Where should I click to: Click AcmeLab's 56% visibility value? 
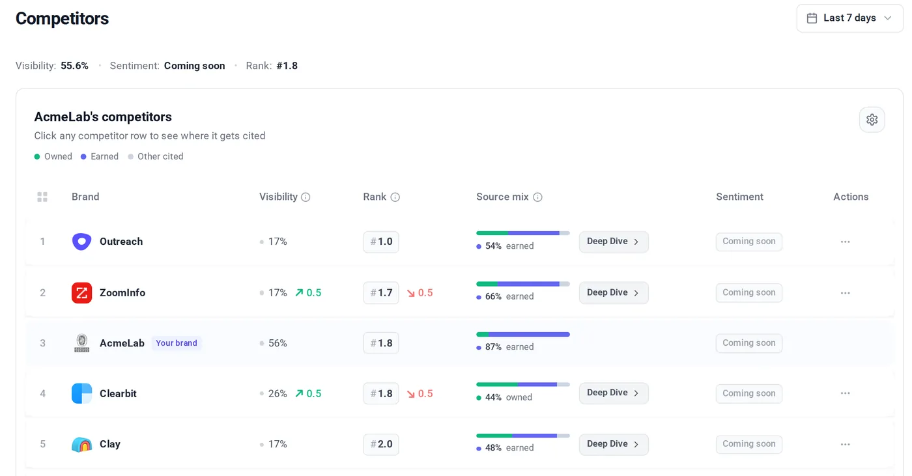pos(278,343)
